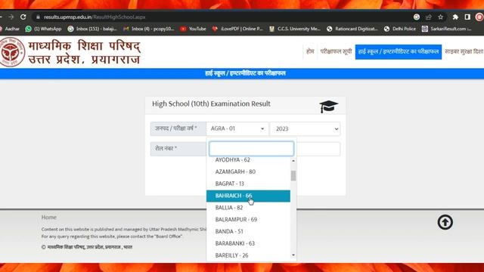The image size is (484, 272).
Task: Open the Chrome profile avatar
Action: (x=479, y=17)
